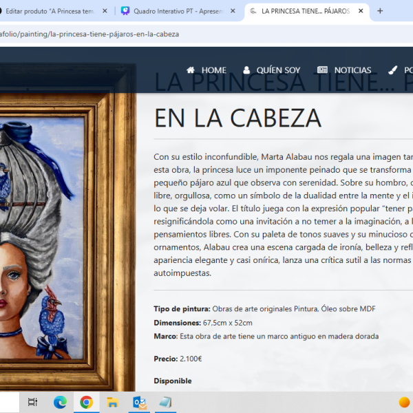The height and width of the screenshot is (413, 413).
Task: Click the framed princess painting image
Action: click(68, 228)
